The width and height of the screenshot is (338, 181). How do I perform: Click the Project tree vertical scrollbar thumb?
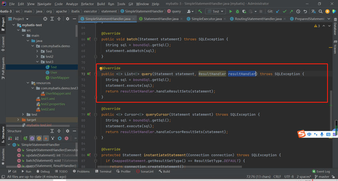(77, 31)
